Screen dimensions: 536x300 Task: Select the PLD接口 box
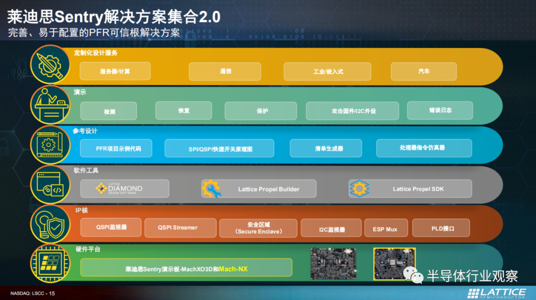coord(441,228)
